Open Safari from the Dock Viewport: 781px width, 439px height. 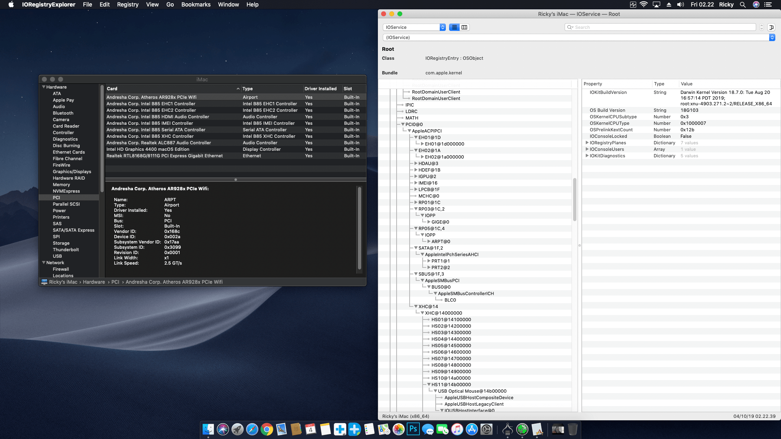pos(252,429)
